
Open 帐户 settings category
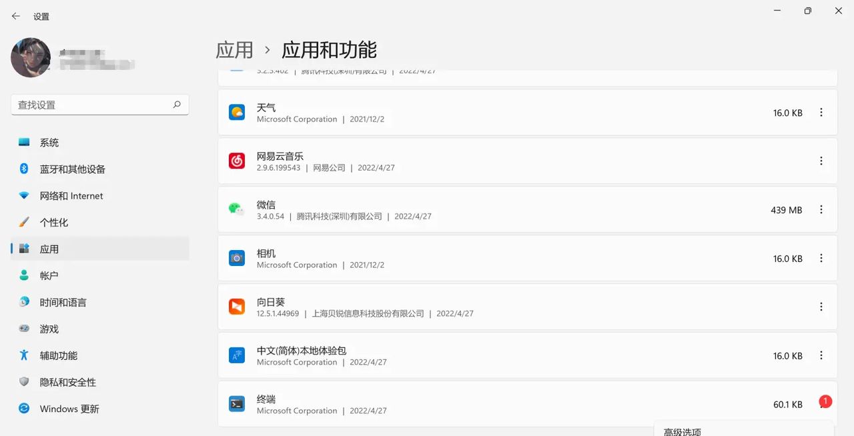100,276
